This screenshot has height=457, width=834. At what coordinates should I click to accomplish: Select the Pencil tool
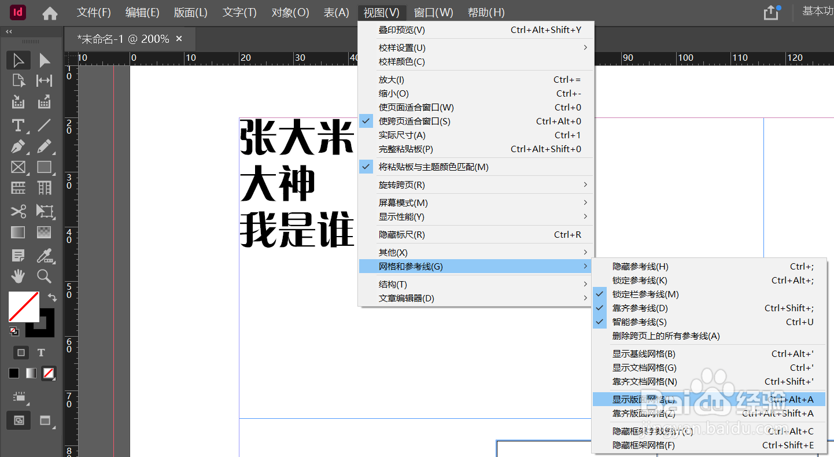pyautogui.click(x=45, y=146)
